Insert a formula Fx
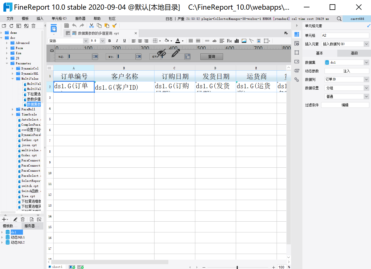The image size is (371, 269). click(229, 41)
